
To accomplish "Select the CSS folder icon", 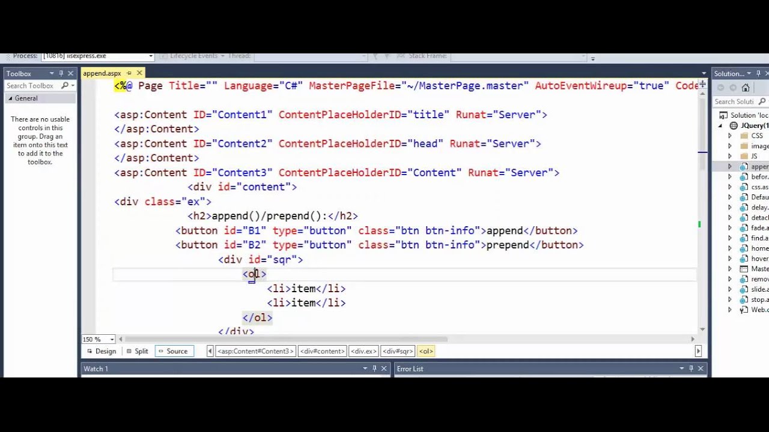I will tap(744, 136).
